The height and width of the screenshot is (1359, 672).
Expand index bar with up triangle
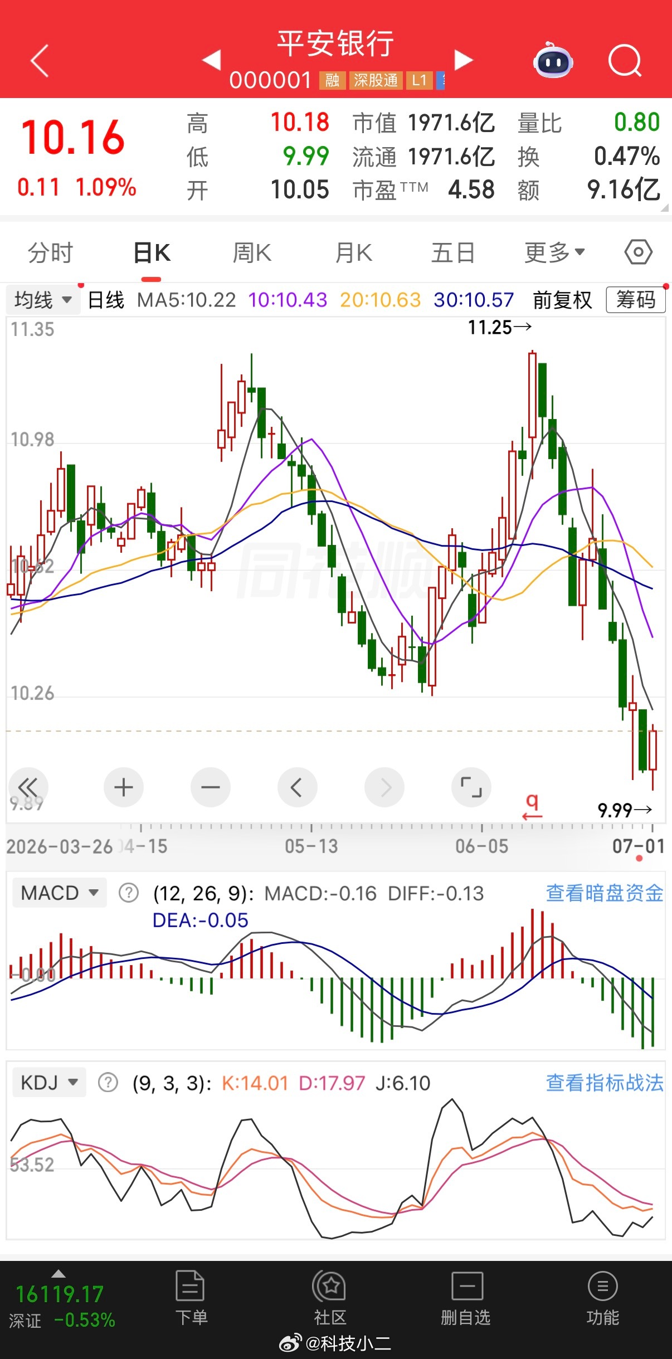coord(59,1274)
